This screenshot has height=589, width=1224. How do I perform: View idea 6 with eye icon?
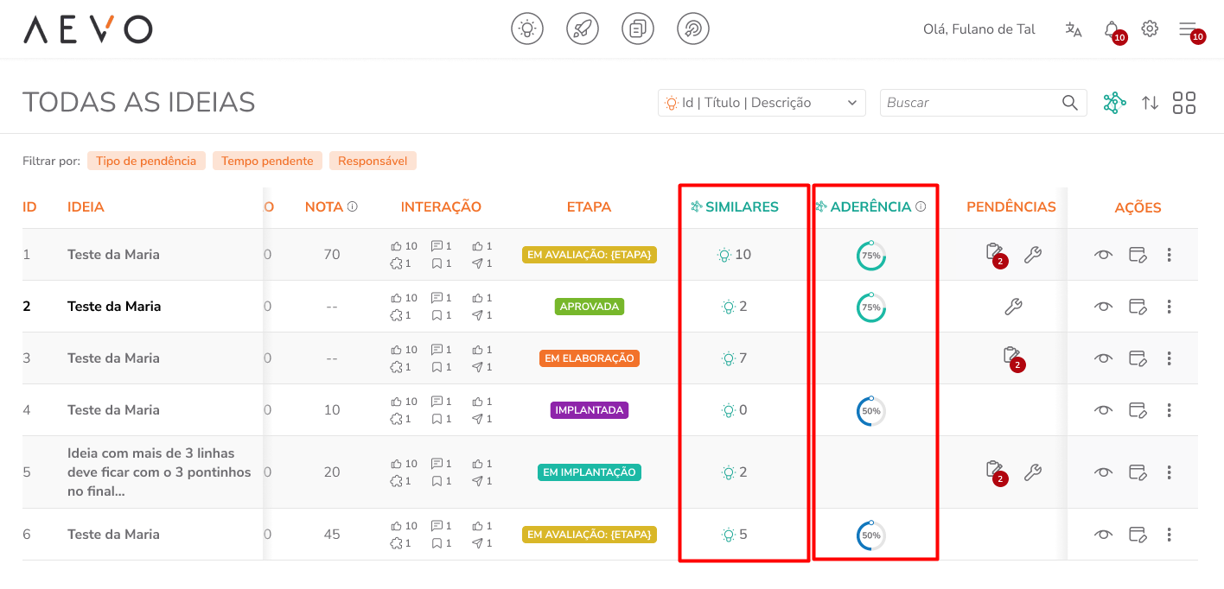[x=1103, y=535]
